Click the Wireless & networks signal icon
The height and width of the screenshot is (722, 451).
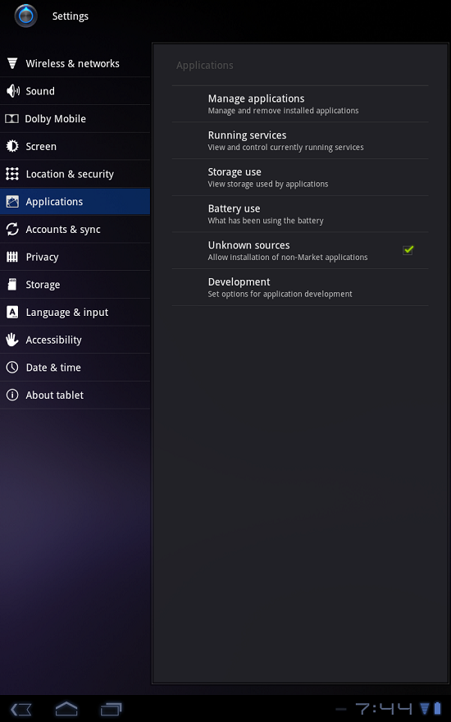(12, 63)
